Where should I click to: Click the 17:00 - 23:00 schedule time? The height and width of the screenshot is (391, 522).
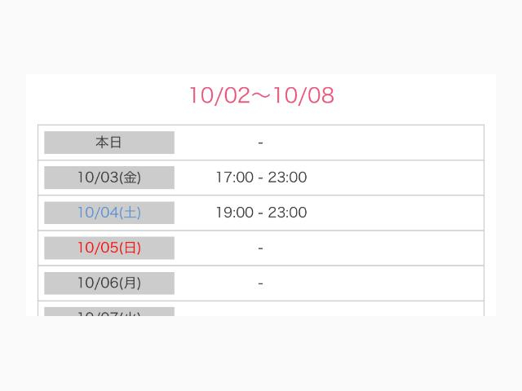(x=261, y=178)
